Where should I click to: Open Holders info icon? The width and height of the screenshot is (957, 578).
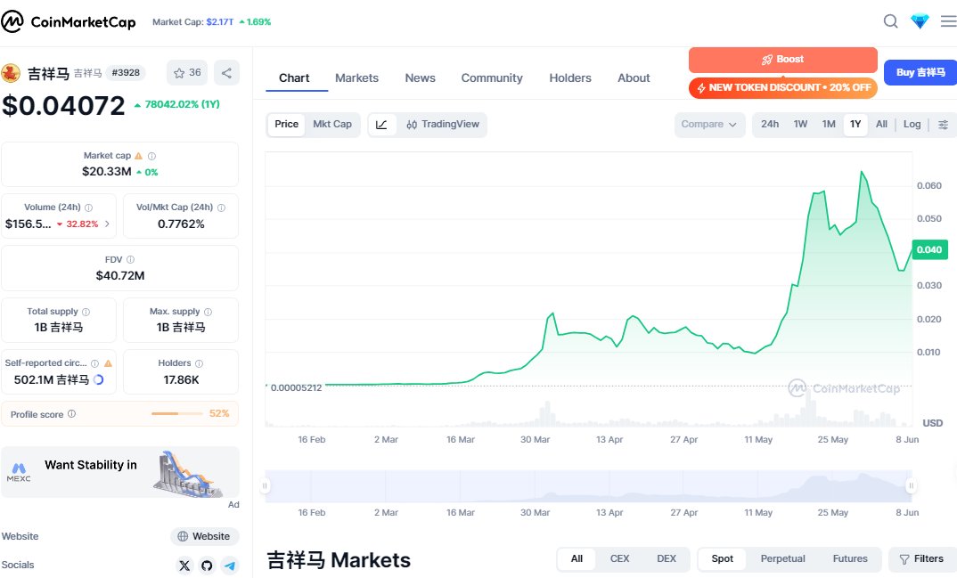click(x=199, y=363)
